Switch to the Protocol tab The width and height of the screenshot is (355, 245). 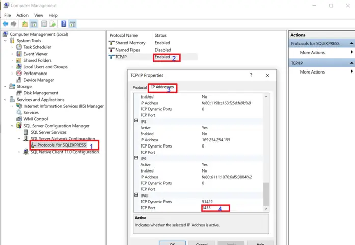[x=140, y=88]
